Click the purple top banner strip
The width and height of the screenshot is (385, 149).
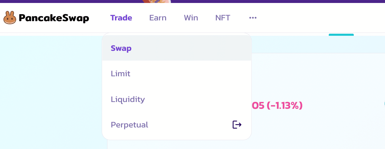(x=268, y=1)
